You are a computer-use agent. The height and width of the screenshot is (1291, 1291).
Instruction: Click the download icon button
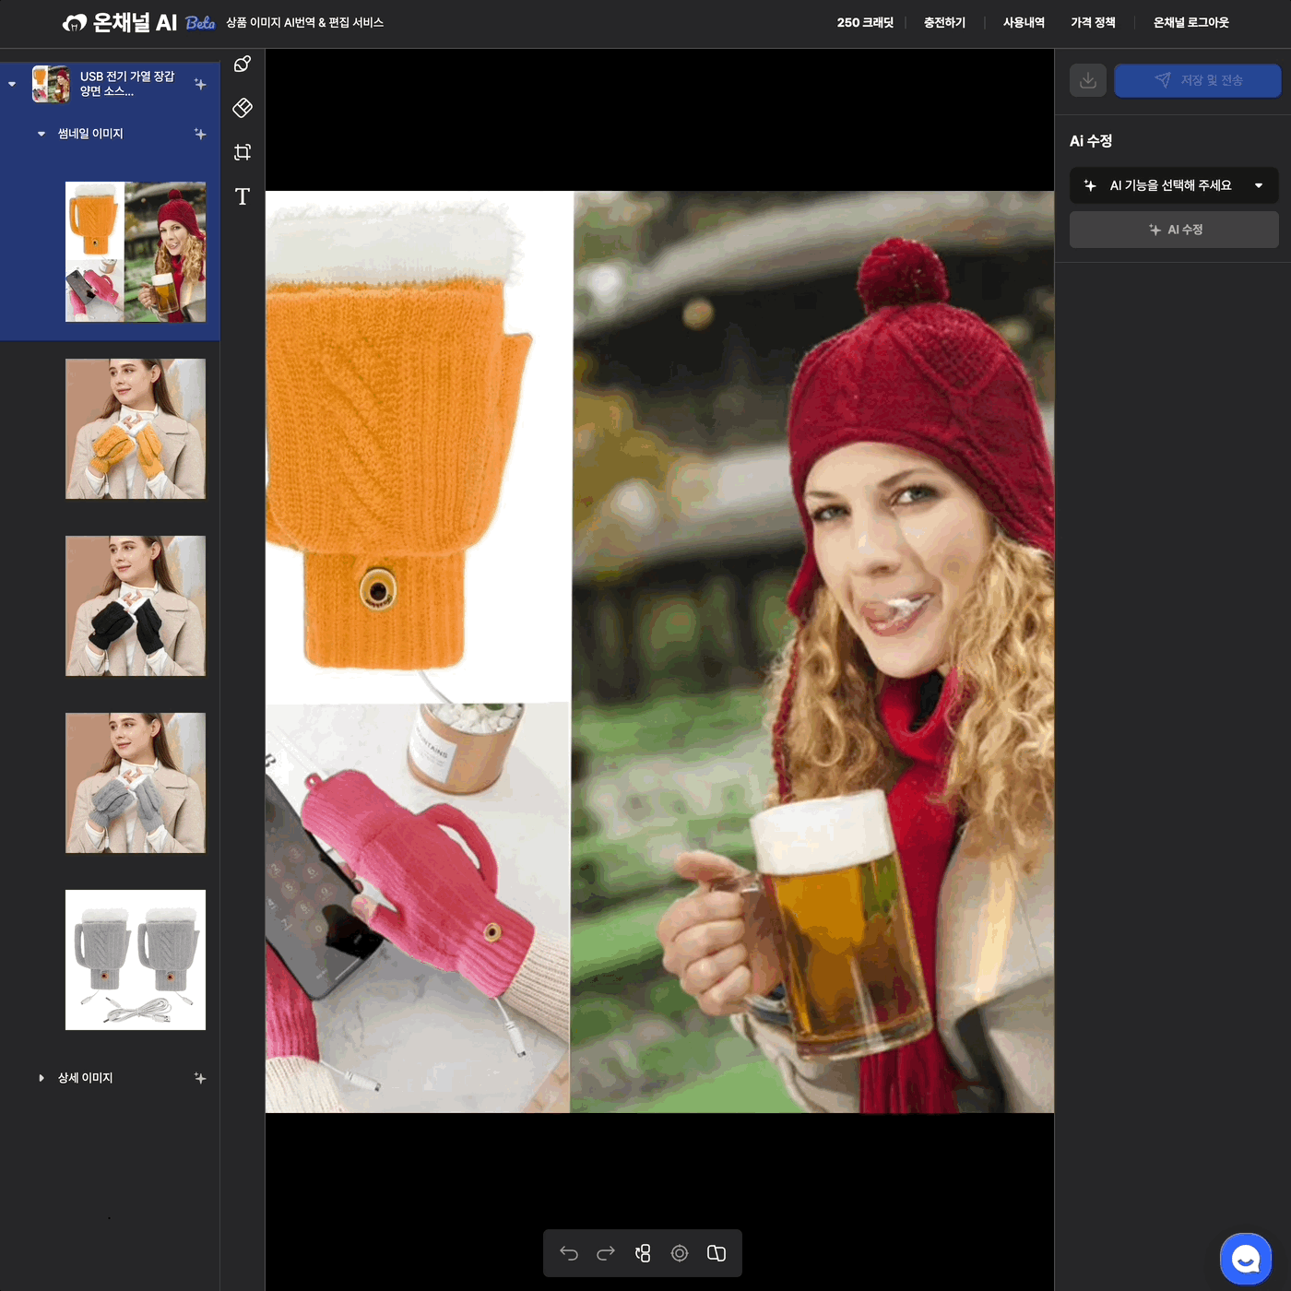click(1088, 80)
